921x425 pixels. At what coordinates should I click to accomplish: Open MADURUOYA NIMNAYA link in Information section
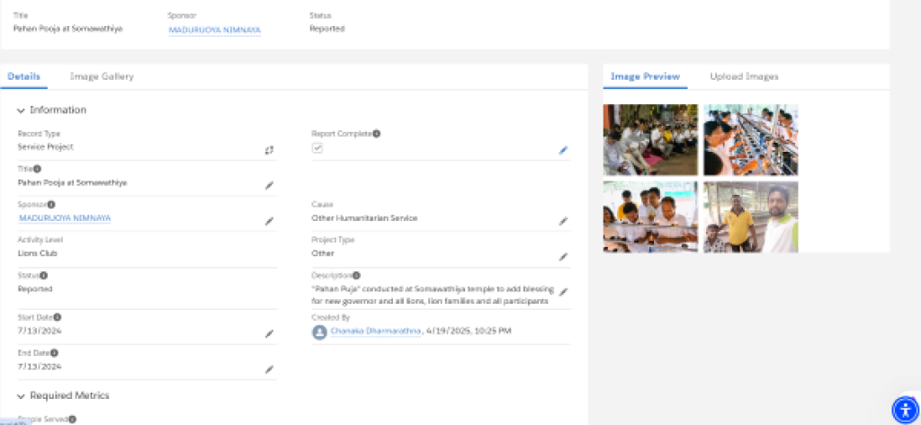pyautogui.click(x=65, y=218)
